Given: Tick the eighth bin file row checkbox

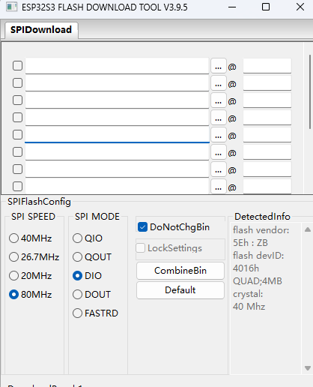Looking at the screenshot, I should click(x=17, y=187).
